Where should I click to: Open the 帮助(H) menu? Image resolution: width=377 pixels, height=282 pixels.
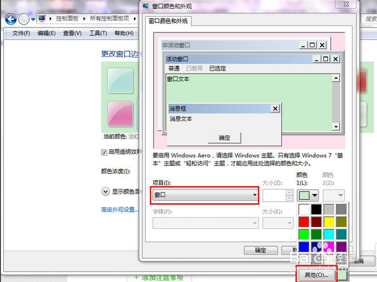click(x=124, y=33)
